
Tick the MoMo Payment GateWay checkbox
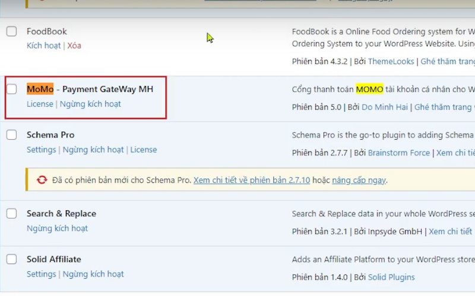(11, 89)
